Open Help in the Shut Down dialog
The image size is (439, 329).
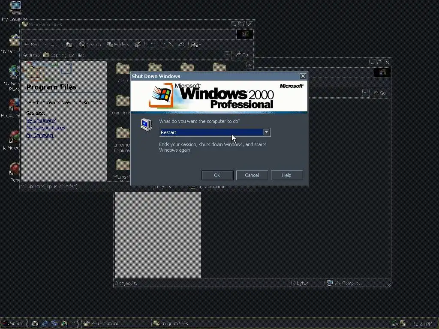(287, 175)
